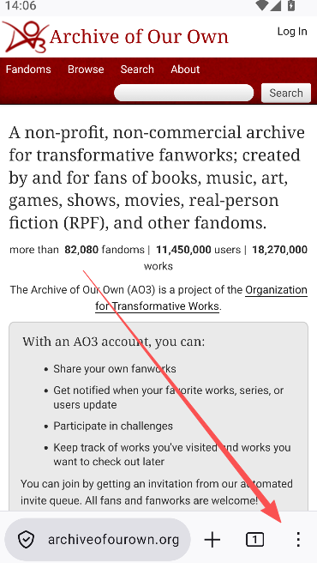The height and width of the screenshot is (563, 317).
Task: Tap the shield tracking protection icon
Action: click(27, 539)
